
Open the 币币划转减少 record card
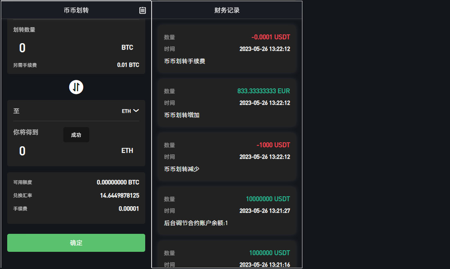pos(227,157)
